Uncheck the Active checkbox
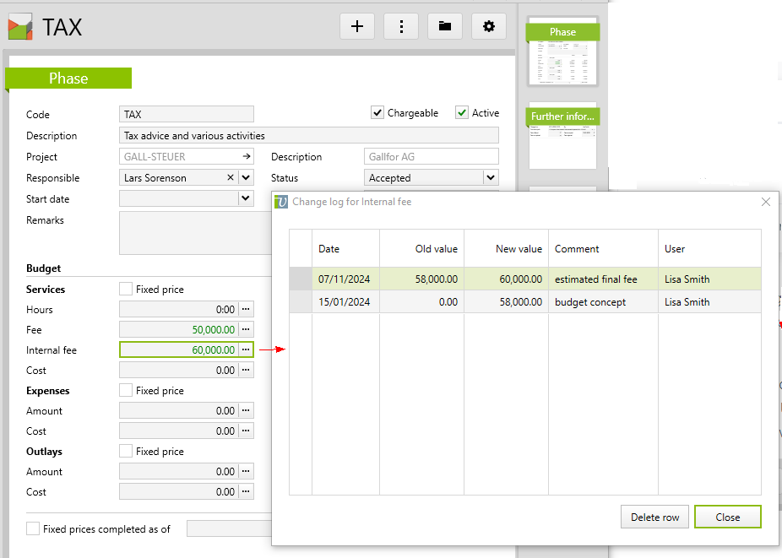Image resolution: width=782 pixels, height=558 pixels. [x=462, y=113]
